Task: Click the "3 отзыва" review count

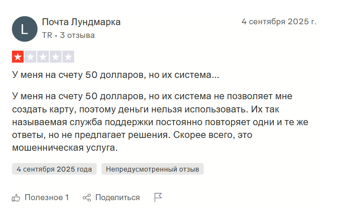Action: (x=77, y=35)
